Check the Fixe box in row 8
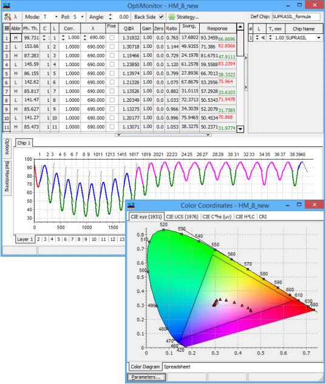The height and width of the screenshot is (384, 326). (112, 100)
